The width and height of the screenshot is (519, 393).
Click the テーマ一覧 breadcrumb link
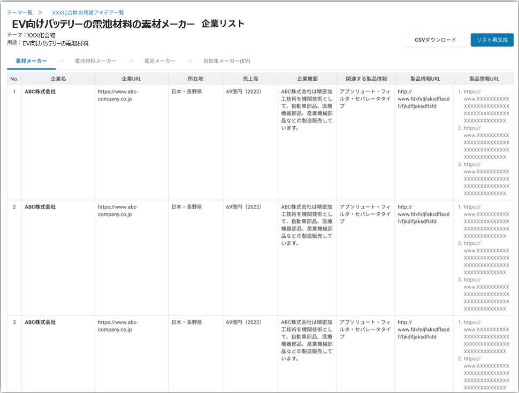pos(20,13)
